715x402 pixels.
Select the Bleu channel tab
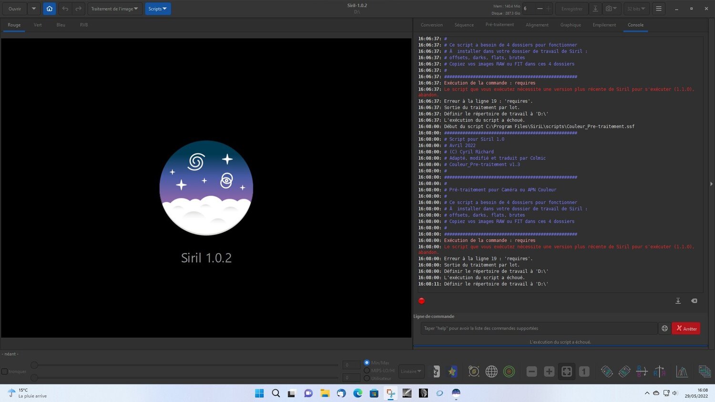tap(61, 25)
